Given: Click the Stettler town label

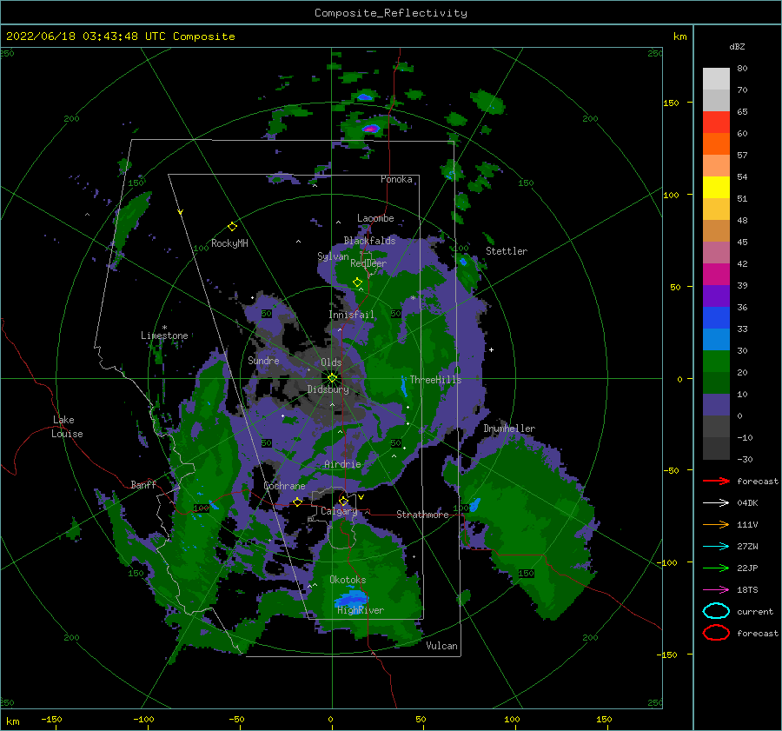Looking at the screenshot, I should tap(507, 251).
